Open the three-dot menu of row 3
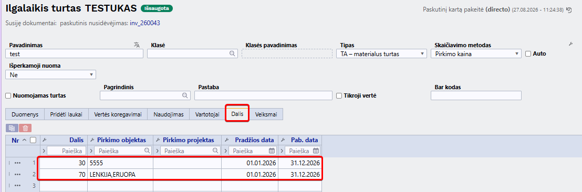582x192 pixels. click(17, 186)
